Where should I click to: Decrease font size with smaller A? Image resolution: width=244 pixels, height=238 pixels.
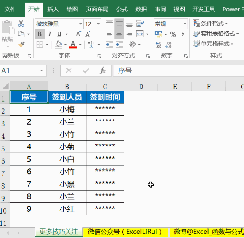coord(88,34)
